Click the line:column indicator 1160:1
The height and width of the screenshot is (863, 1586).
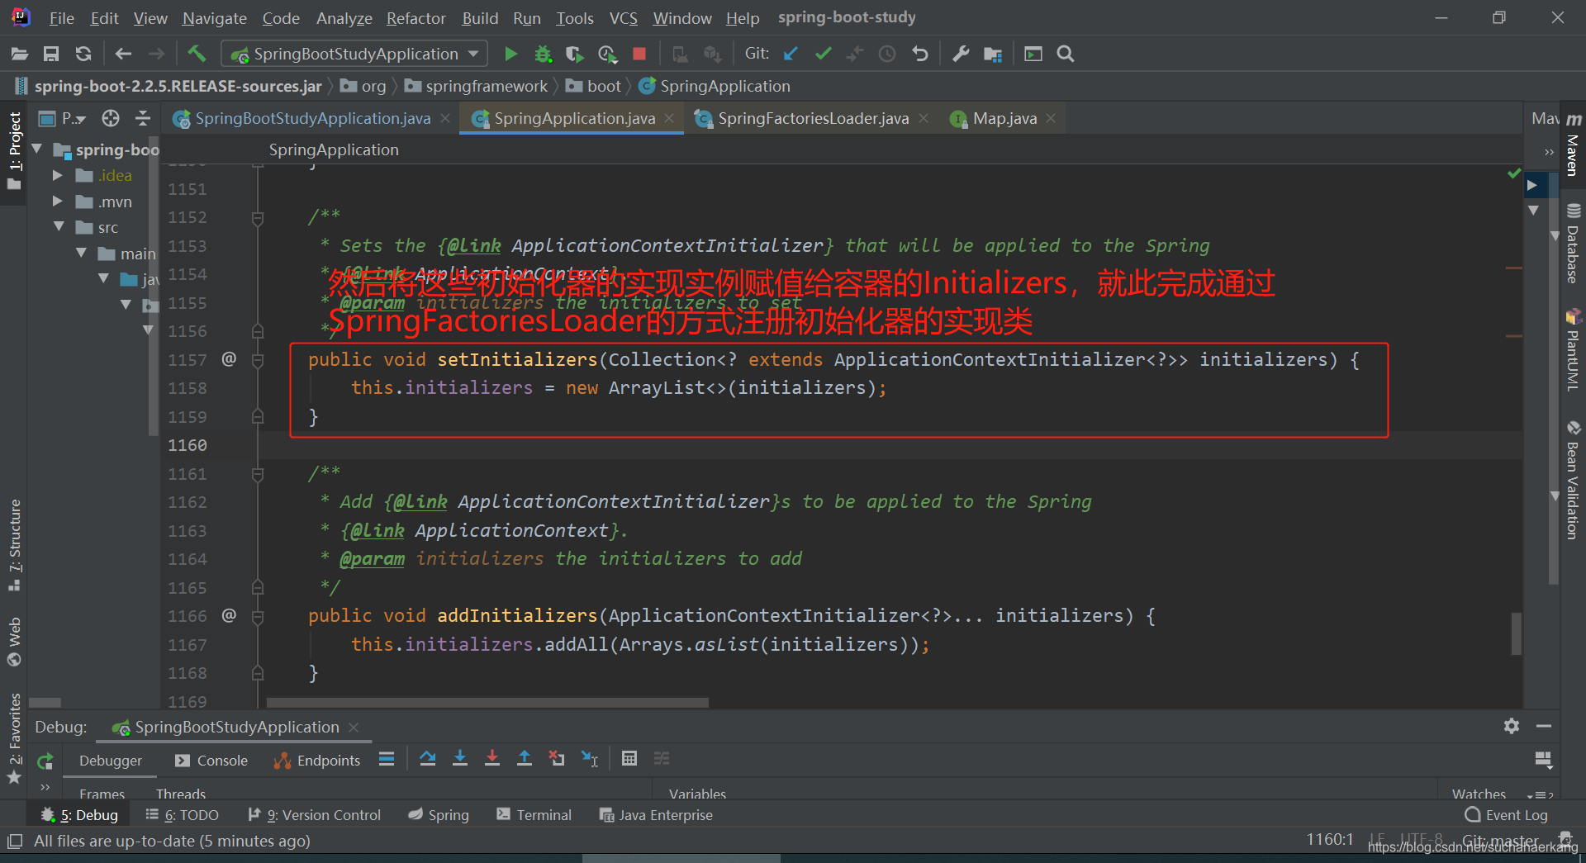click(1330, 840)
